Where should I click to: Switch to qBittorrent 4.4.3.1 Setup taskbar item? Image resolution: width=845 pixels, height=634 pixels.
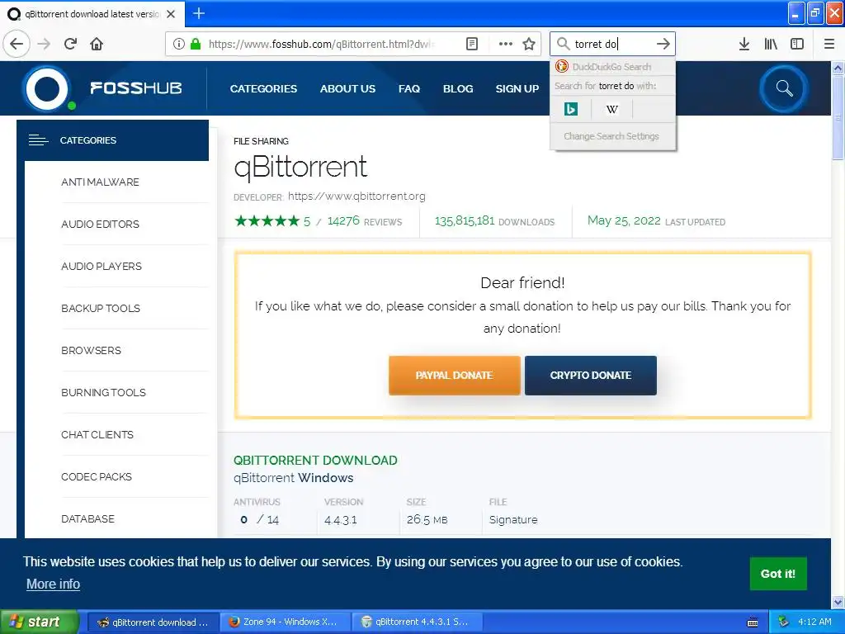point(417,622)
